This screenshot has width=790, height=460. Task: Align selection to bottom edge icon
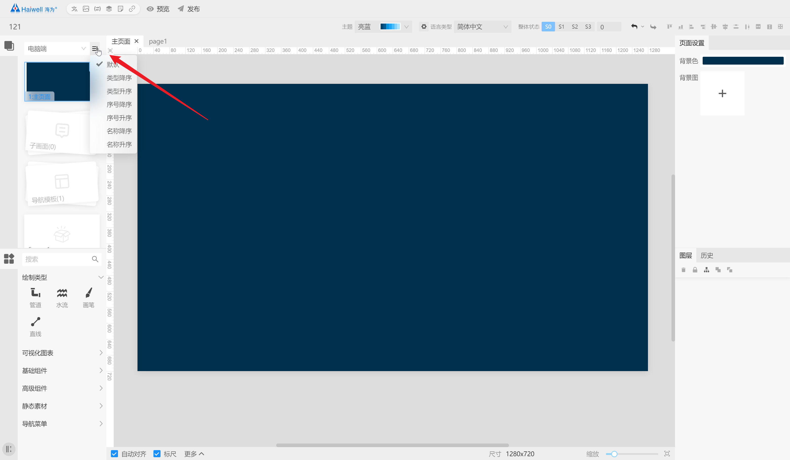tap(681, 27)
